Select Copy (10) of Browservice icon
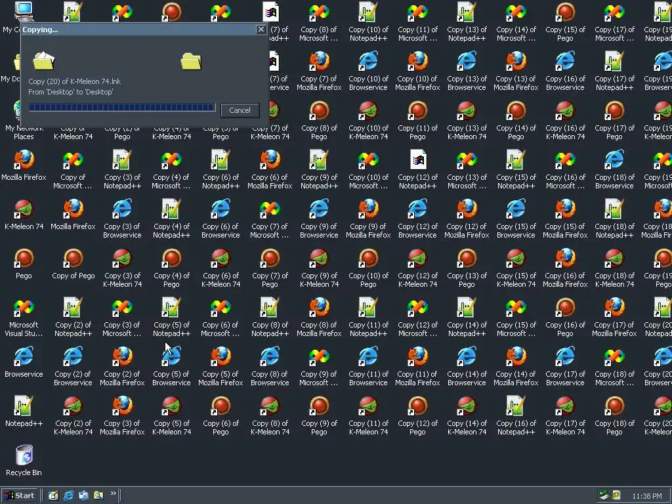 click(x=369, y=61)
